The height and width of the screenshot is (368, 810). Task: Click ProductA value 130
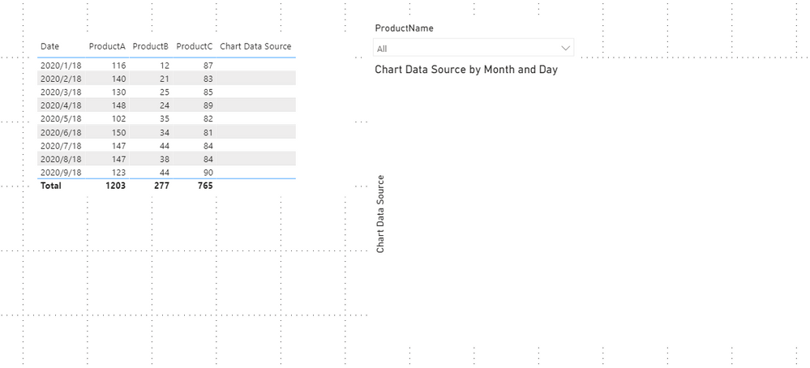click(x=119, y=92)
